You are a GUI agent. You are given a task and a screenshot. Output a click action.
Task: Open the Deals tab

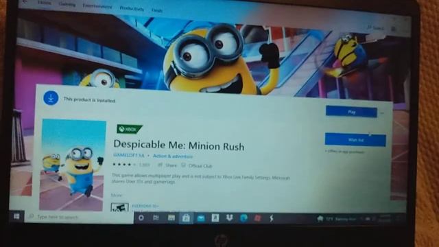[x=157, y=10]
